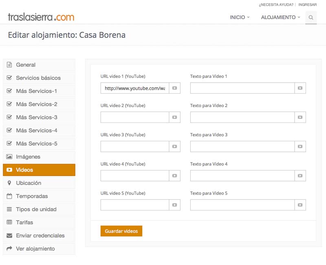Focus the Texto para Video 2 field

(242, 117)
